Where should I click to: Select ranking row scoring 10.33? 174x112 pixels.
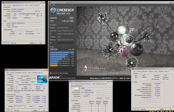point(62,57)
